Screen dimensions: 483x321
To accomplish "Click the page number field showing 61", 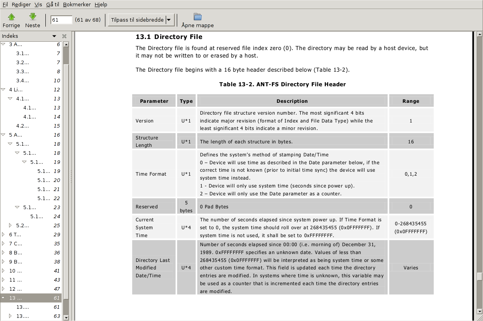I will pos(62,20).
